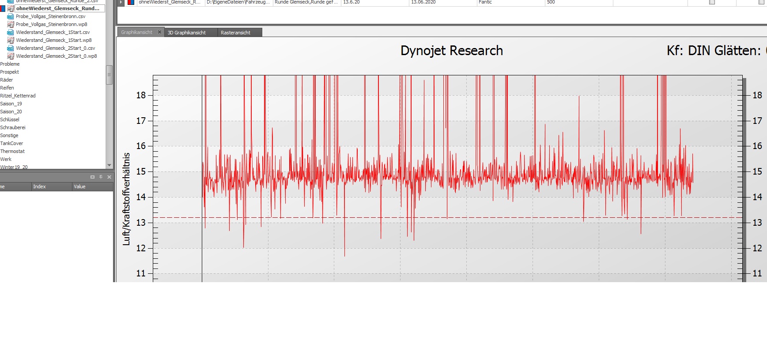Click the red-blue color swatch in run row
The width and height of the screenshot is (767, 343).
point(131,2)
